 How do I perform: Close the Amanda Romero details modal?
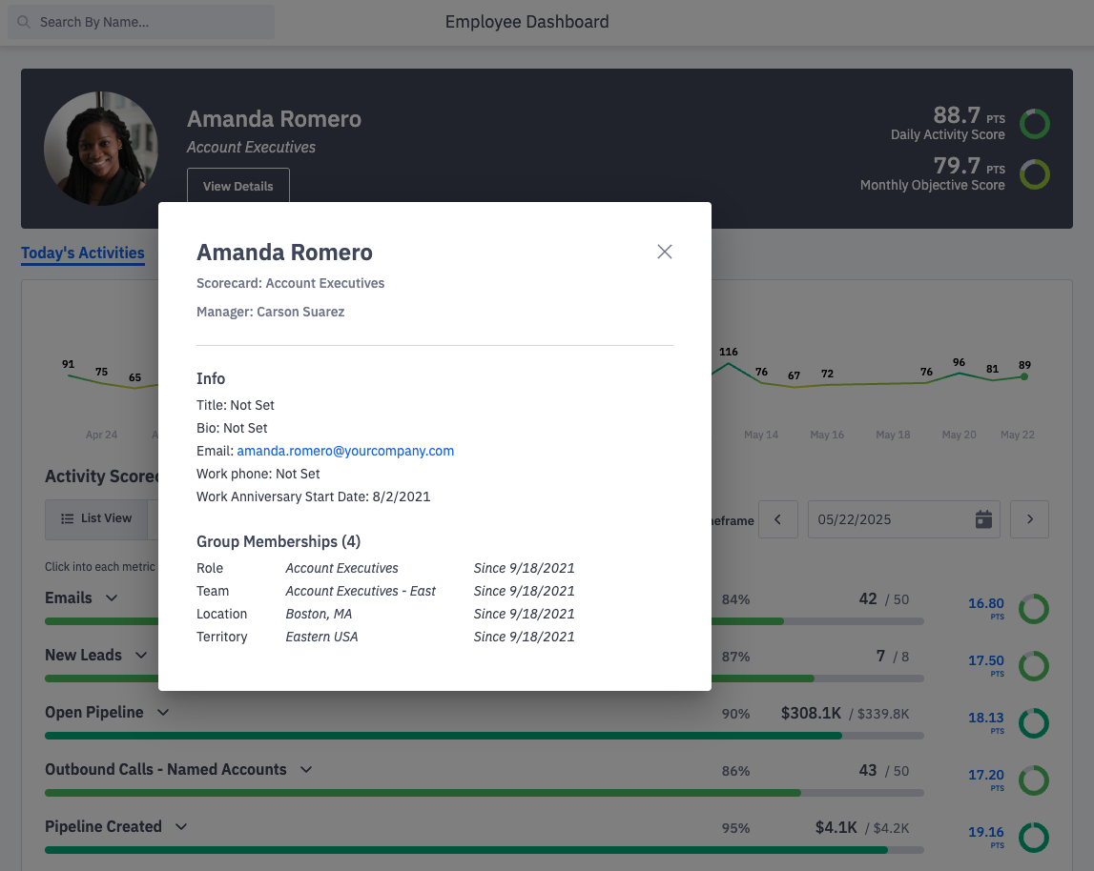click(665, 252)
